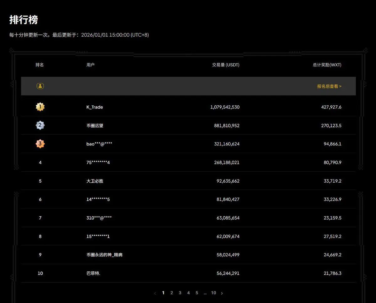Image resolution: width=376 pixels, height=303 pixels.
Task: Select user 15********1
Action: [98, 236]
